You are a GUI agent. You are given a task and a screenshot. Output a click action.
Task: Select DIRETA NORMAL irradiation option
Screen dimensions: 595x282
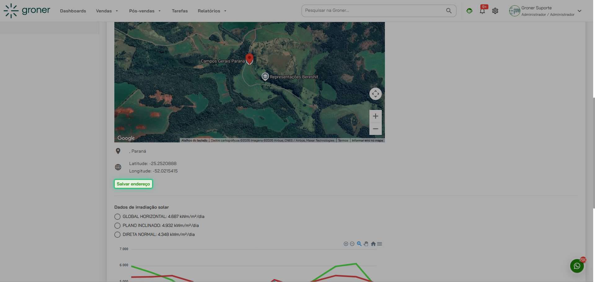pyautogui.click(x=117, y=235)
